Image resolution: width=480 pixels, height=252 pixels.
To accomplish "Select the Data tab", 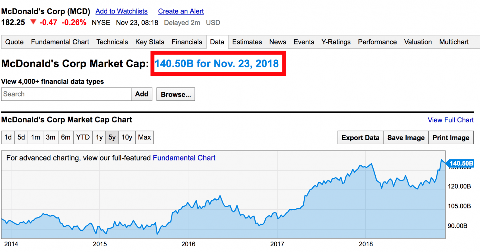I will (x=217, y=42).
